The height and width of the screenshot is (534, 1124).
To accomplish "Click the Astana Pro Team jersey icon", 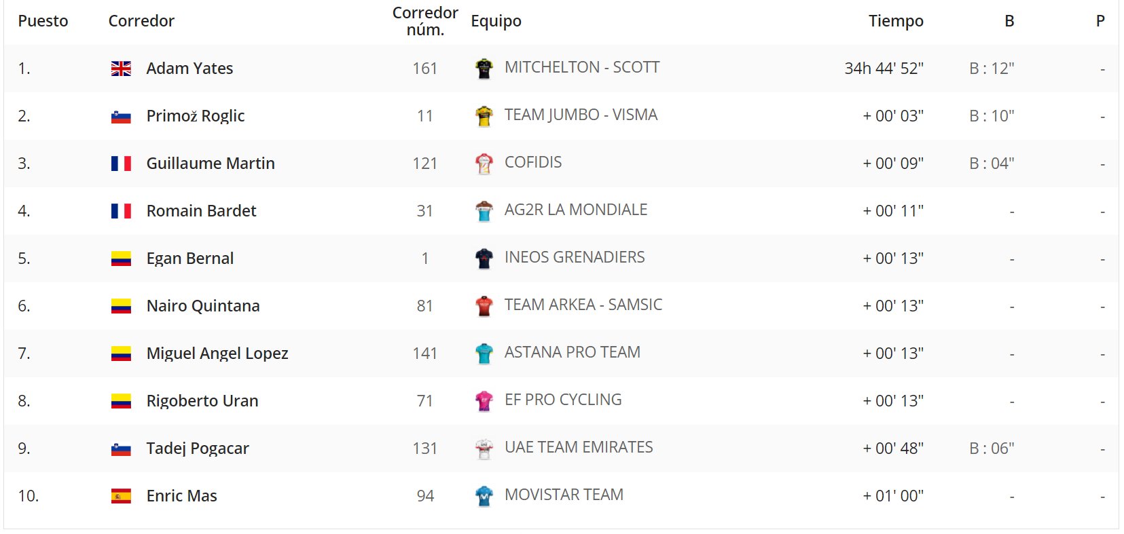I will [x=484, y=354].
